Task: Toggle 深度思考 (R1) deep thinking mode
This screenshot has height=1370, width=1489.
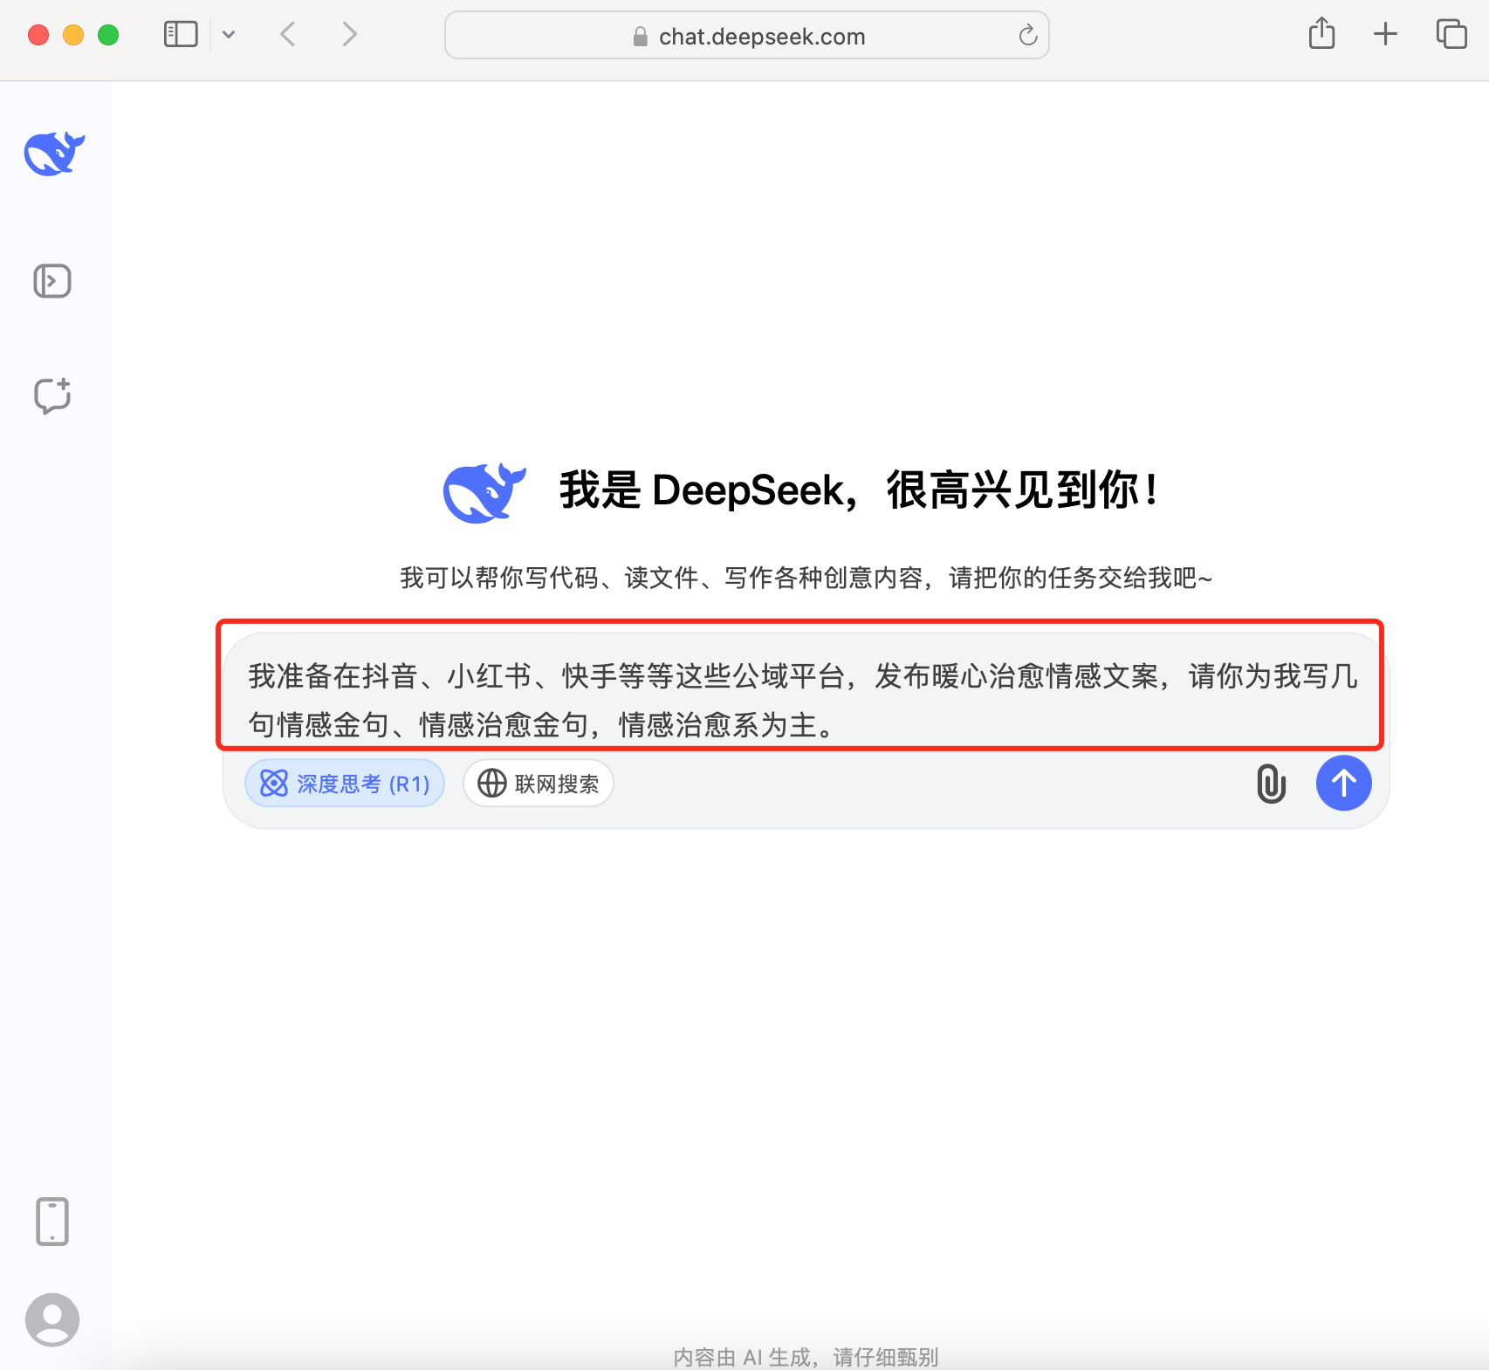Action: coord(345,784)
